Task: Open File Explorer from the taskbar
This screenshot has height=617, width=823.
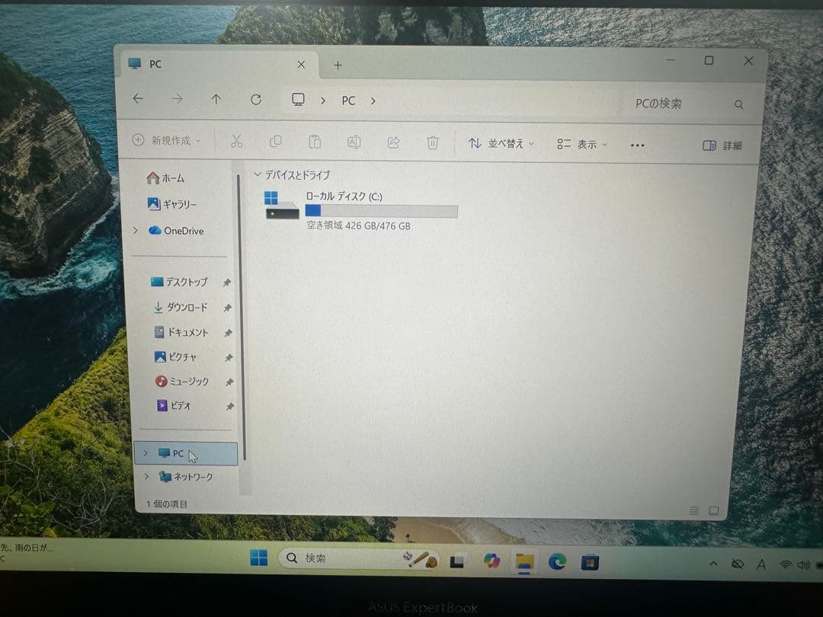Action: 524,562
